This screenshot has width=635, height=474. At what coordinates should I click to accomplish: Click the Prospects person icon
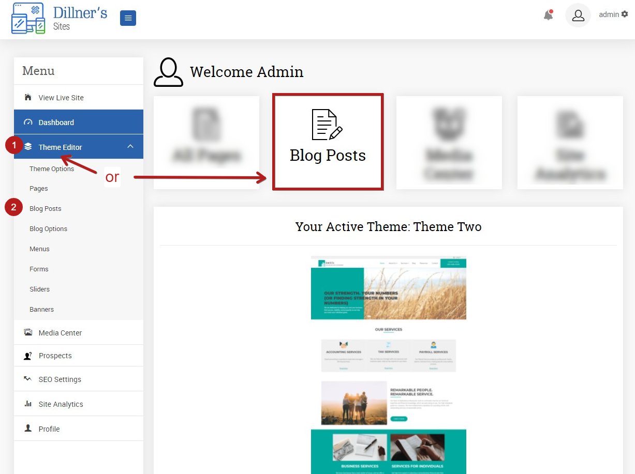[28, 356]
